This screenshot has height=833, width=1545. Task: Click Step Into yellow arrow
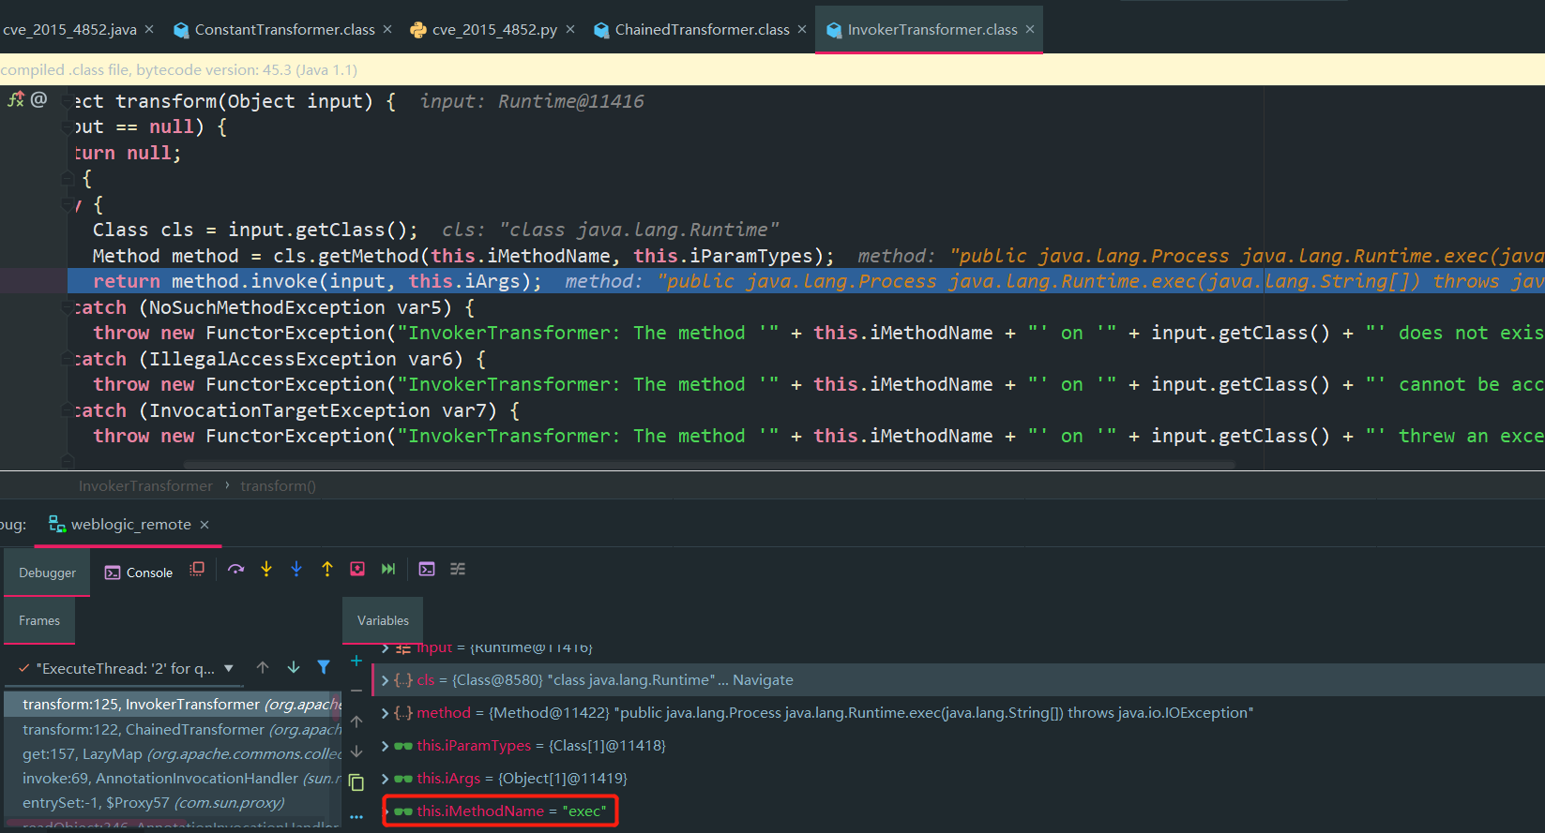[x=266, y=570]
